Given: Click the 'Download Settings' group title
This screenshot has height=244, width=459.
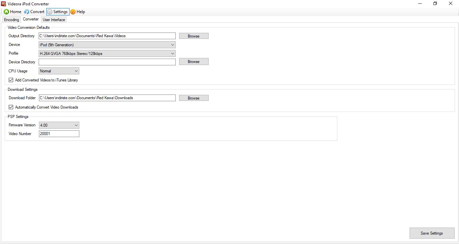Looking at the screenshot, I should (23, 89).
